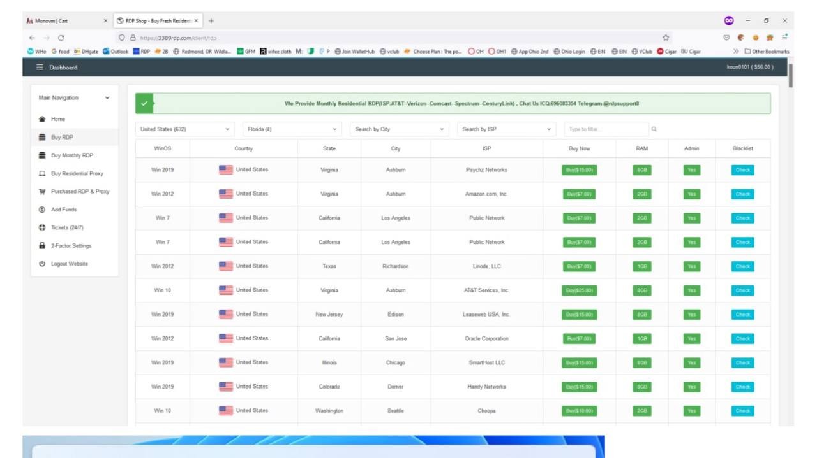The image size is (817, 458).
Task: Click the search magnifier icon beside filter box
Action: [654, 129]
